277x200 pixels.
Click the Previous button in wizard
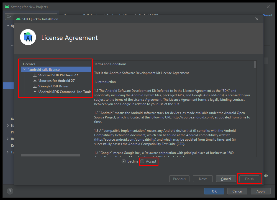[x=179, y=179]
